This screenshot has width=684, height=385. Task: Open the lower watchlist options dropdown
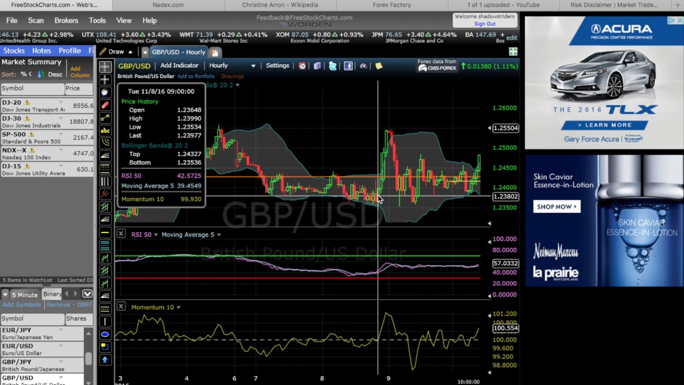coord(88,294)
